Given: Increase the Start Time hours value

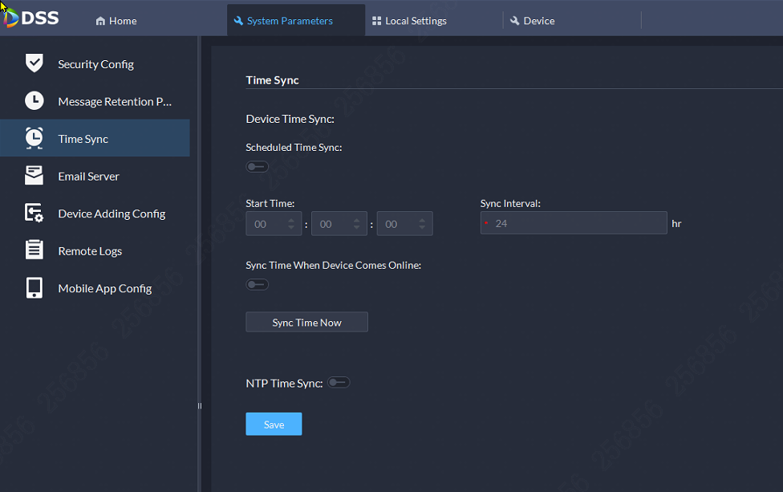Looking at the screenshot, I should (291, 220).
